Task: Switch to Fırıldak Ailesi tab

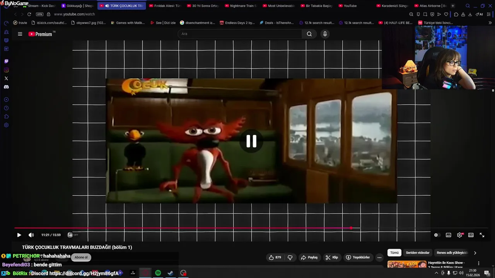Action: [165, 6]
